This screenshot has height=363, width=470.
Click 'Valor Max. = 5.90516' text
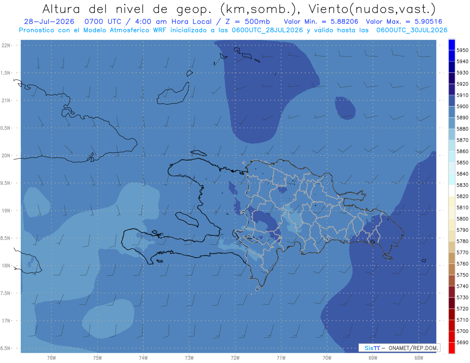click(404, 22)
